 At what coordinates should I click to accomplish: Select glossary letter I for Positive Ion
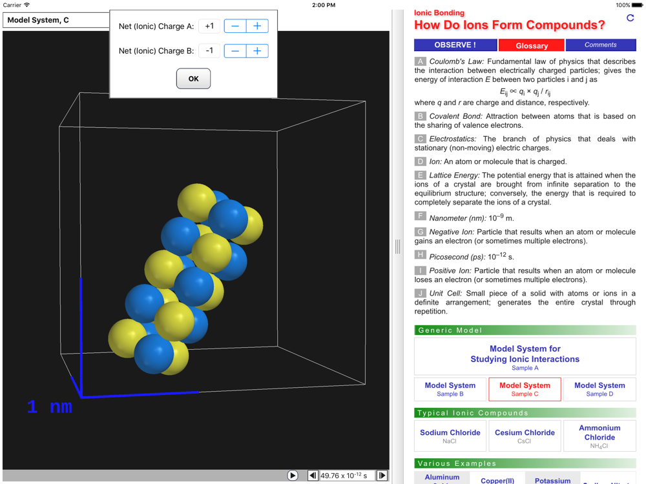(420, 270)
